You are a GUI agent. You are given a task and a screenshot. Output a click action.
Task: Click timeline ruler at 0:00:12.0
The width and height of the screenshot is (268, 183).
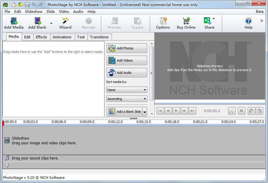coord(115,122)
